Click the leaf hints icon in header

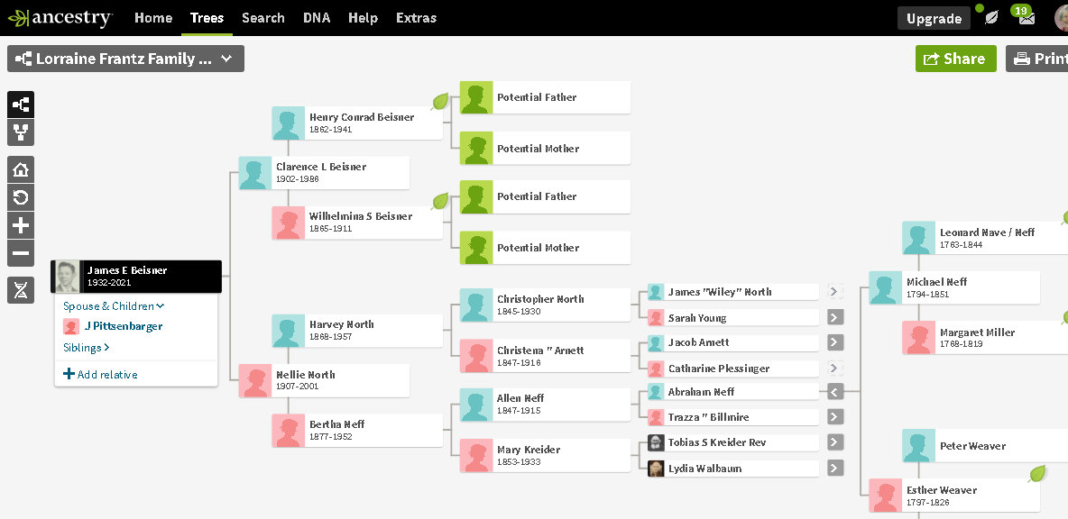[991, 18]
